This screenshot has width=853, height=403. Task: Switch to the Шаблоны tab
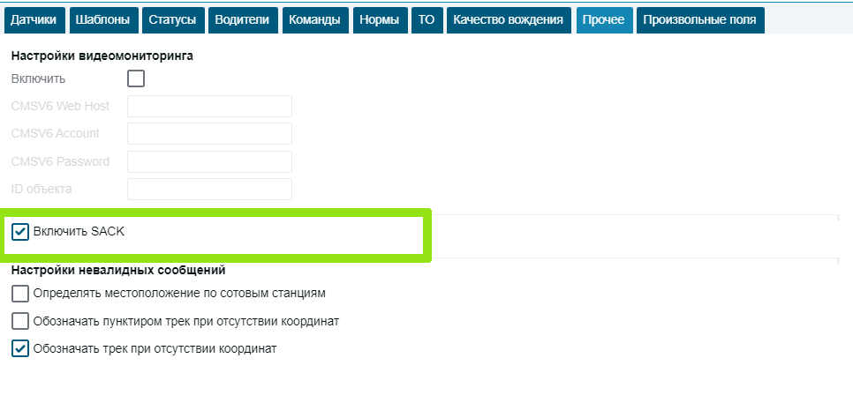click(x=102, y=20)
